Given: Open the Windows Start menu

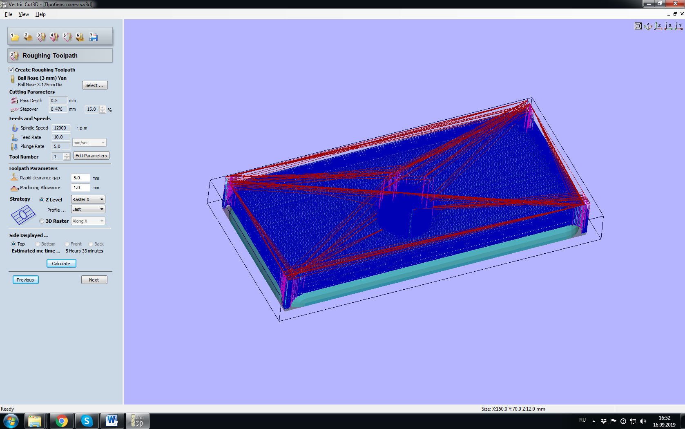Looking at the screenshot, I should [x=11, y=421].
